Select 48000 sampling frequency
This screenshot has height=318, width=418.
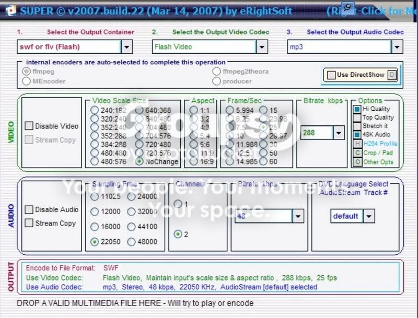tap(131, 242)
